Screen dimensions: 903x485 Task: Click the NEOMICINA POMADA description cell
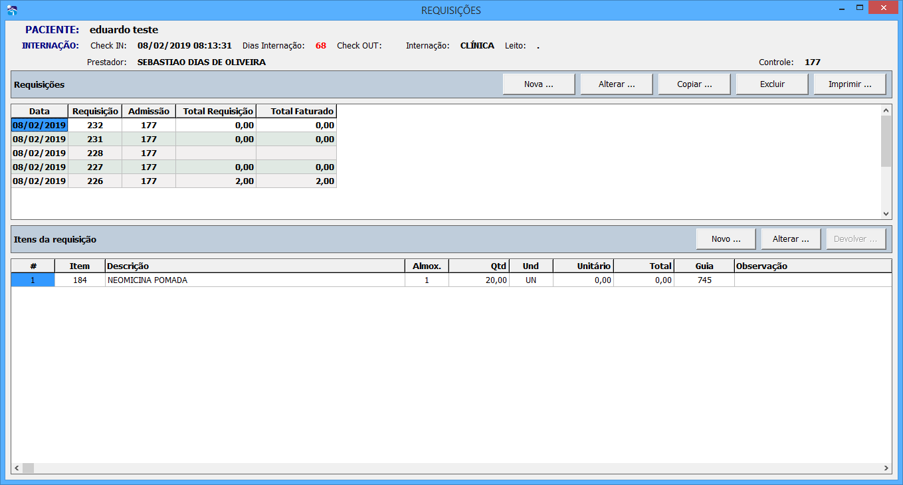tap(255, 280)
